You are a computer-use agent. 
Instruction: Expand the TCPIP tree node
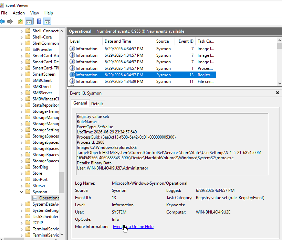(x=21, y=223)
